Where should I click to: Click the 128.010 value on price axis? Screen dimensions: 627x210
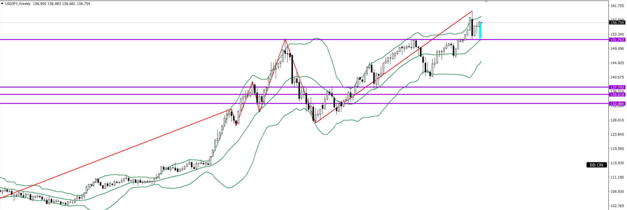(617, 120)
